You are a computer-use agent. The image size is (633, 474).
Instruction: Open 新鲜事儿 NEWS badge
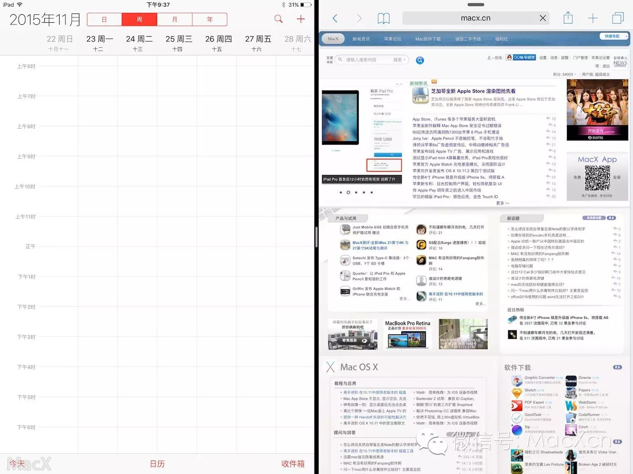coord(620,61)
